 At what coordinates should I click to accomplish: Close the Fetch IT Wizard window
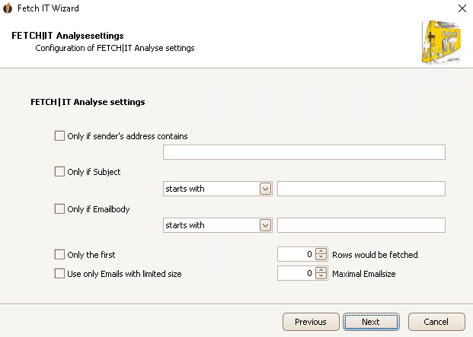462,8
